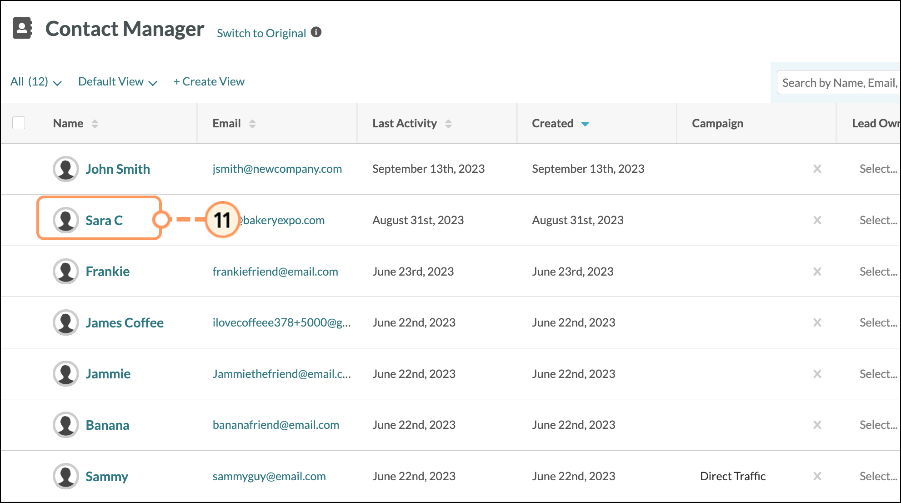The width and height of the screenshot is (901, 503).
Task: Click the Search by Name, Email field
Action: (x=839, y=82)
